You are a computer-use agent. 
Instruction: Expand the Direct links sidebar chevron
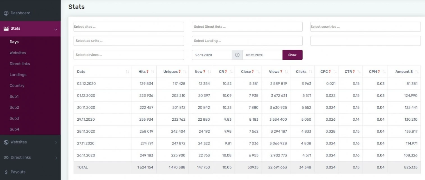click(56, 158)
